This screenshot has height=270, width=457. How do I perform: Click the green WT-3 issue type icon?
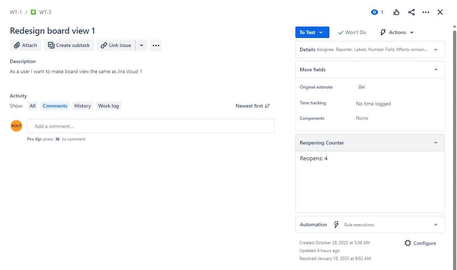(x=33, y=12)
